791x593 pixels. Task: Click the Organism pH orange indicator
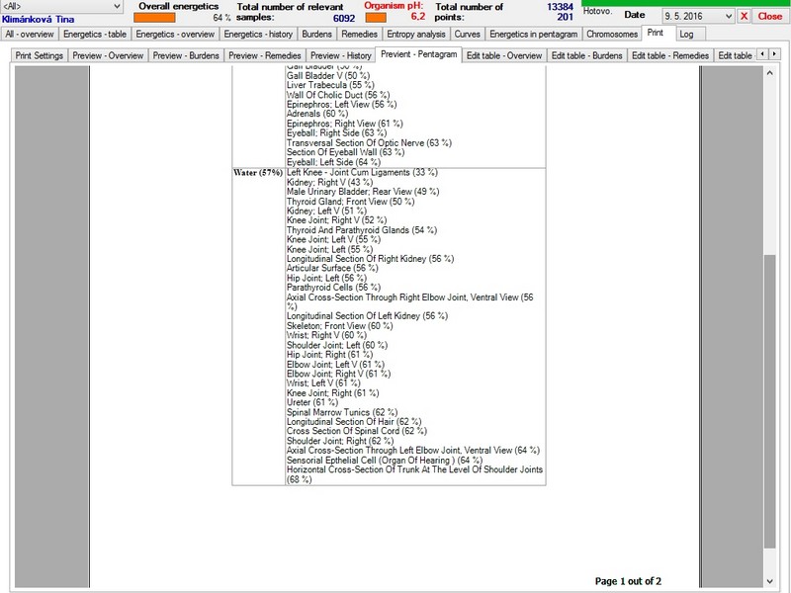[376, 18]
